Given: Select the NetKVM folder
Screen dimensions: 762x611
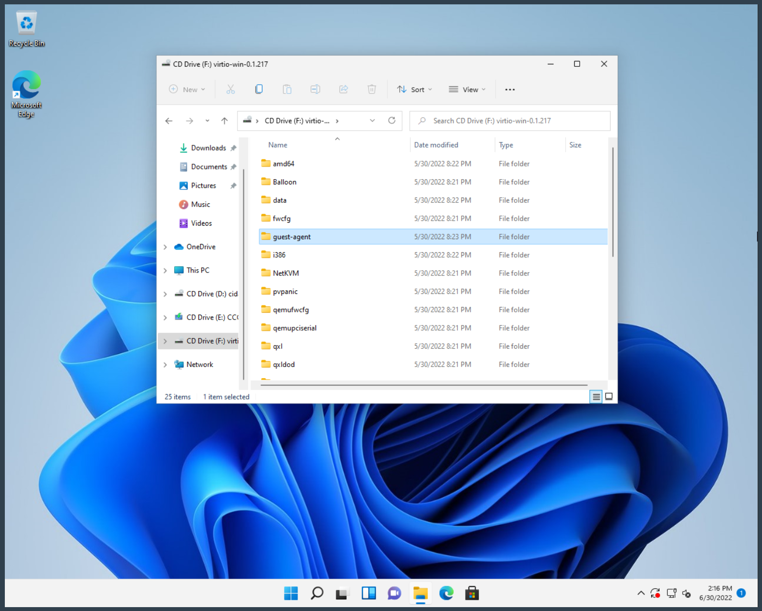Looking at the screenshot, I should coord(433,273).
